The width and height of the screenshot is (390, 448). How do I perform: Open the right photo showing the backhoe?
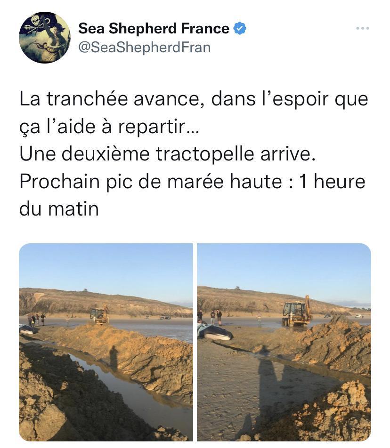click(x=284, y=342)
